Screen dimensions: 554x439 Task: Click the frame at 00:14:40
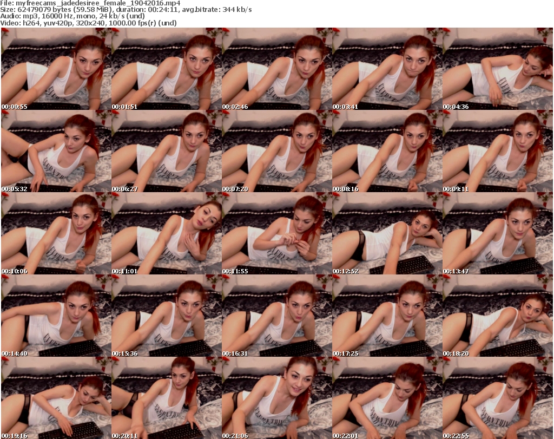coord(56,316)
